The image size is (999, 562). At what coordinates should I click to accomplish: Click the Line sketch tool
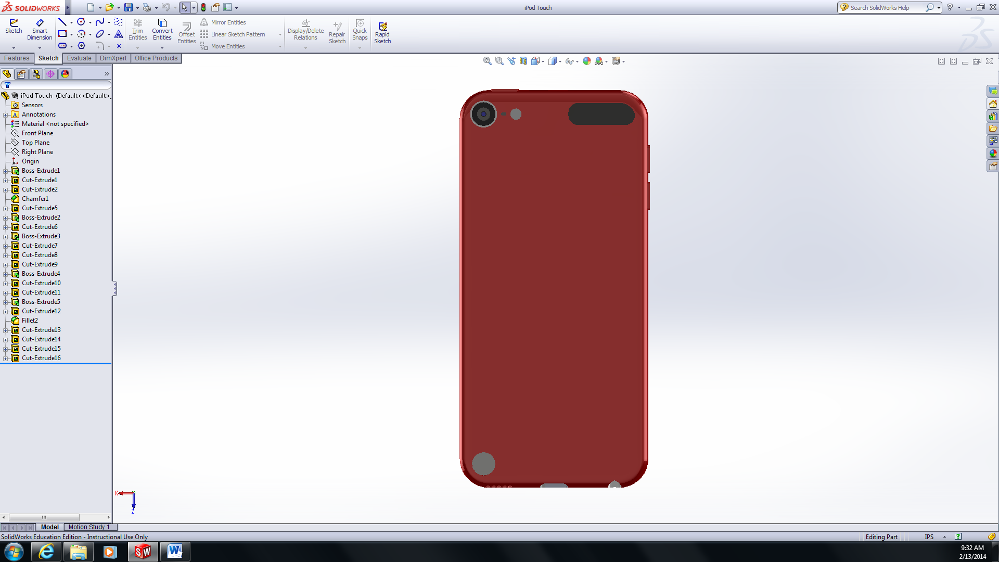point(62,22)
